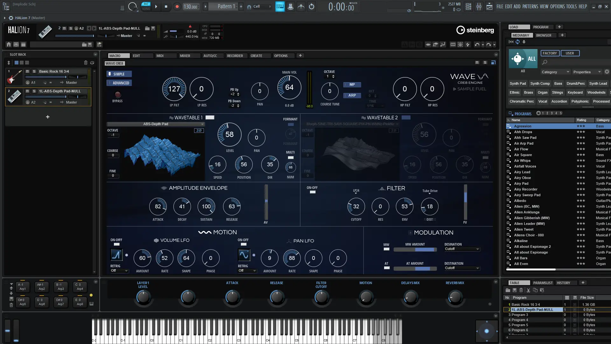The image size is (611, 344).
Task: Click the MediaBay search magnifier icon
Action: (545, 62)
